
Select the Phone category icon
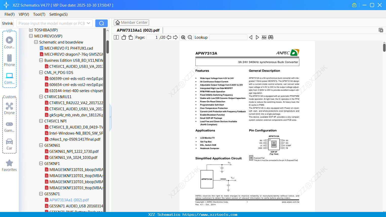9,60
